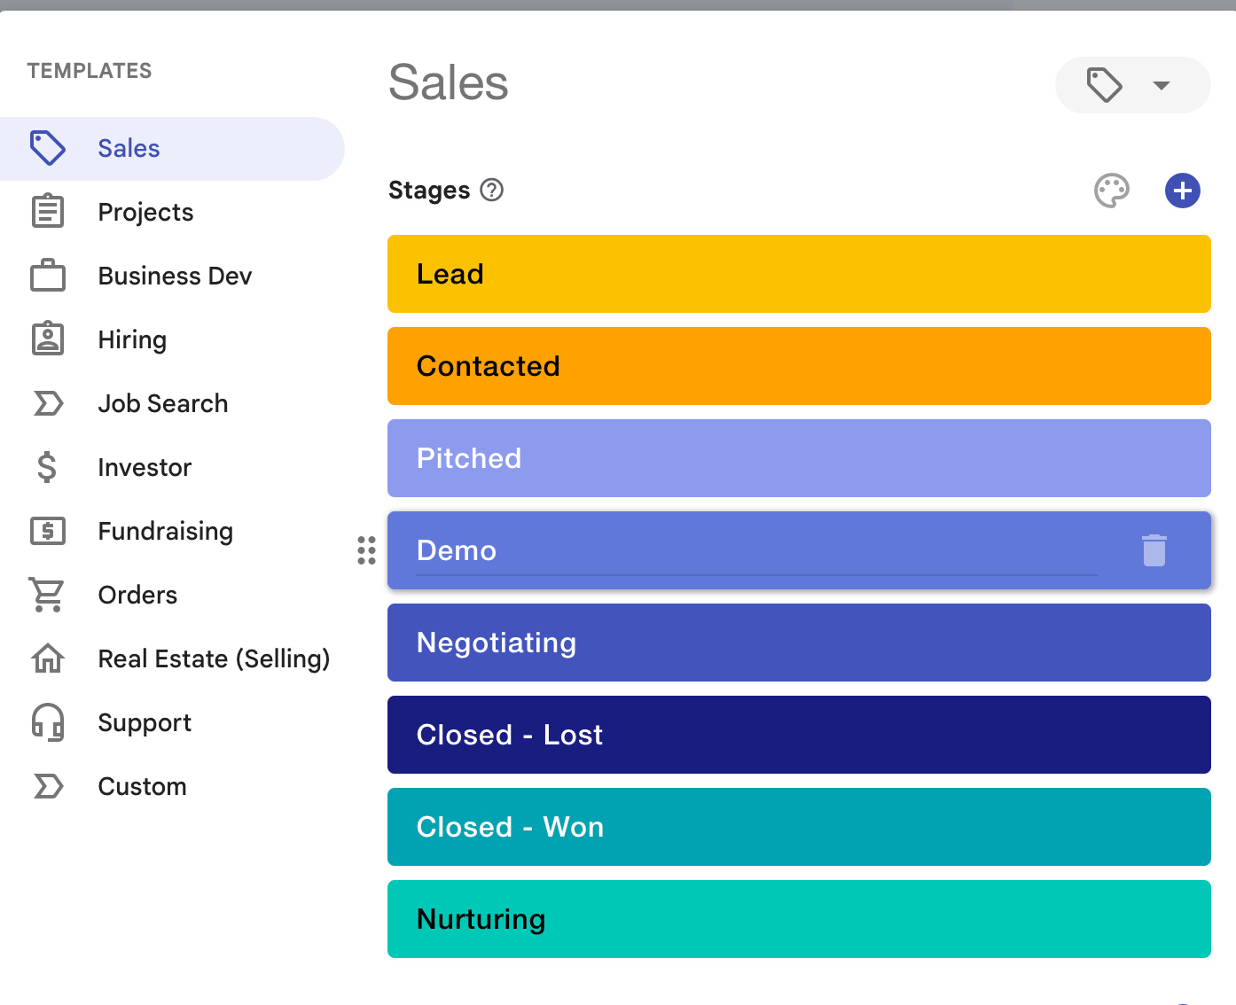Viewport: 1236px width, 1005px height.
Task: Select the Pitched stage color bar
Action: (798, 458)
